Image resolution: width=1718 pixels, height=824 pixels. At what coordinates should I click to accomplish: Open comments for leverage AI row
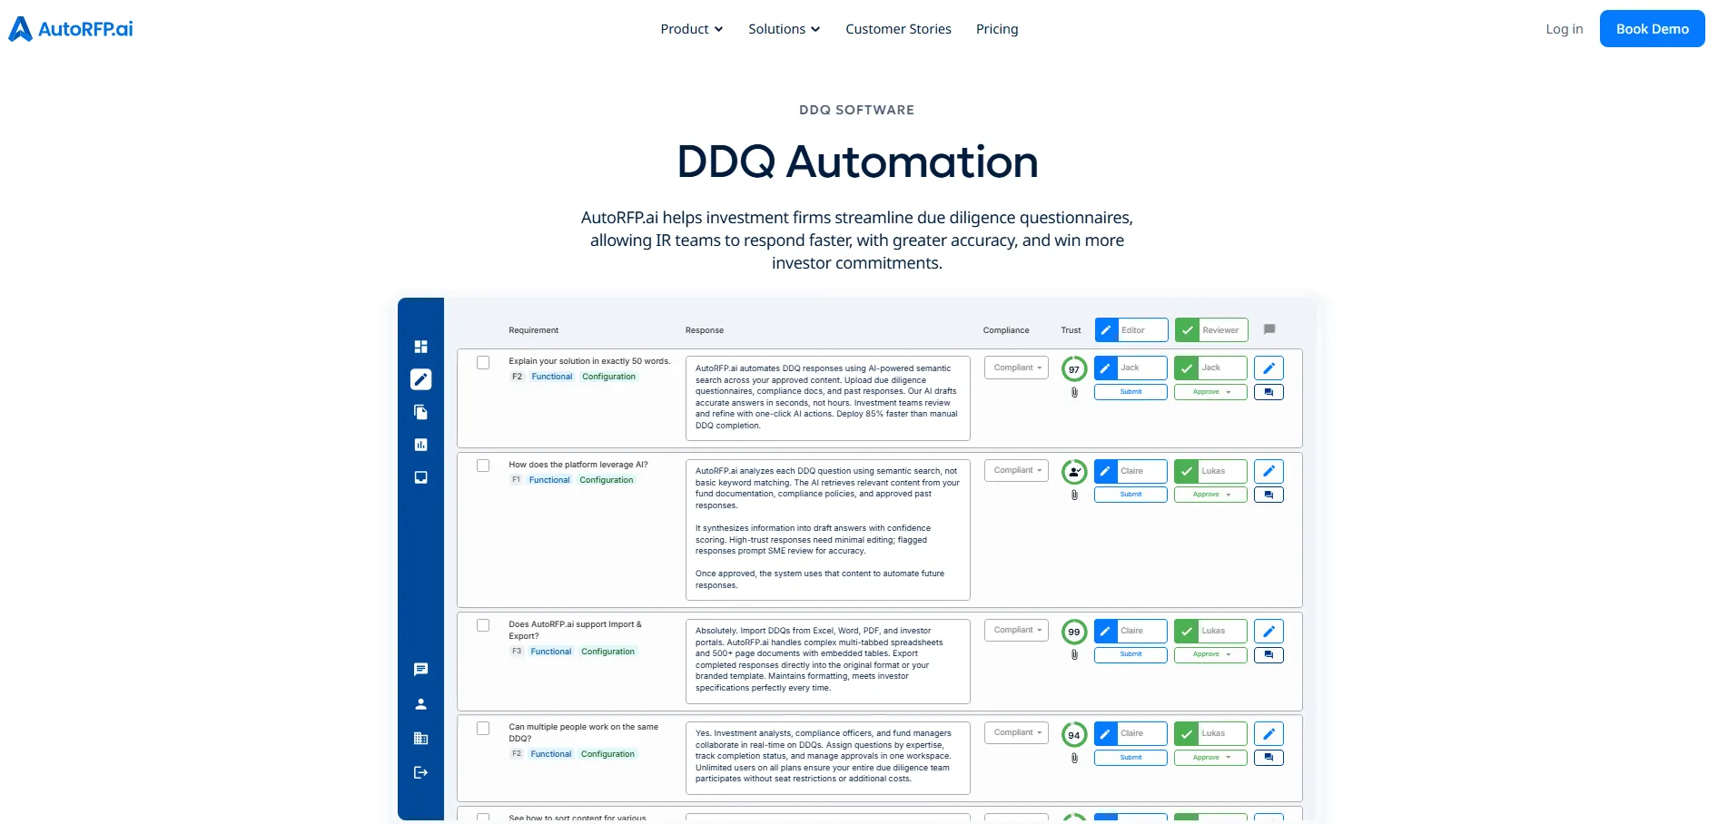pyautogui.click(x=1269, y=495)
